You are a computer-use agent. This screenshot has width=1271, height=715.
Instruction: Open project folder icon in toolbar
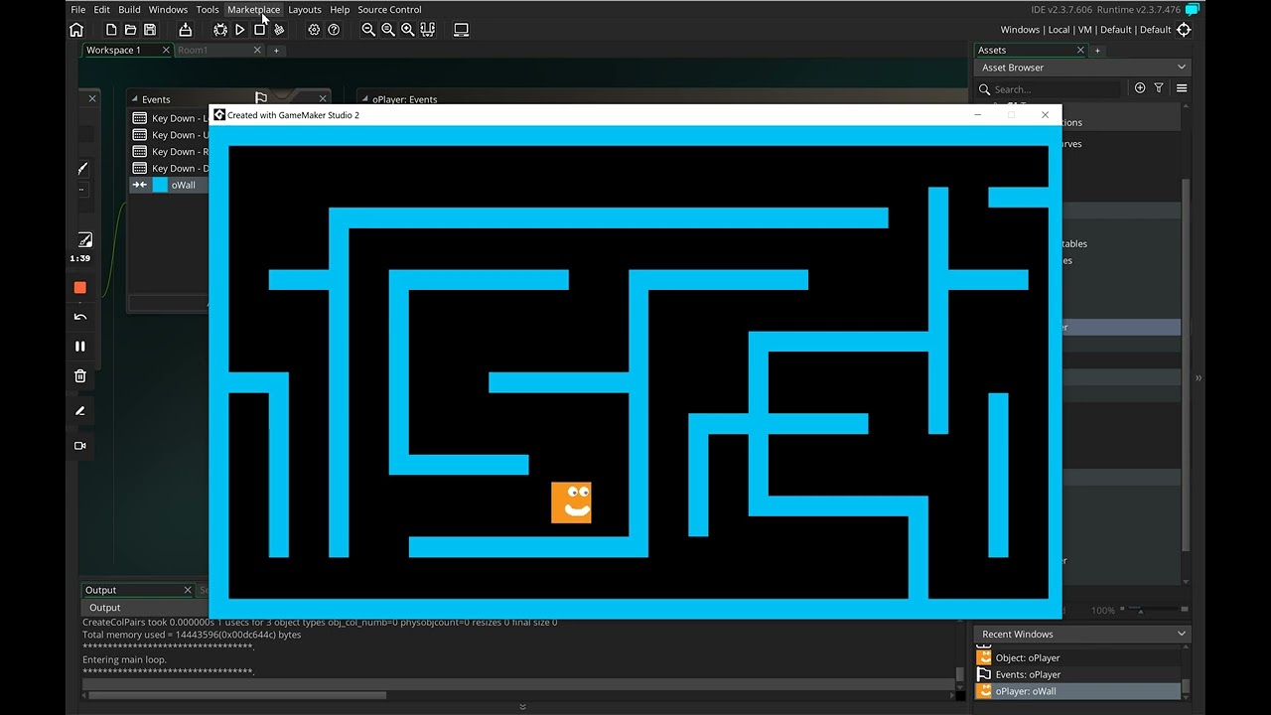130,30
